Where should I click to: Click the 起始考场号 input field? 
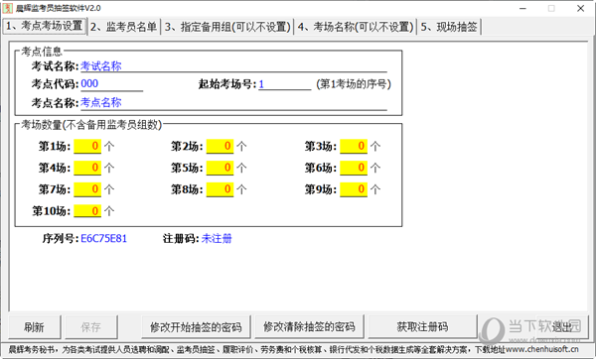coord(285,84)
